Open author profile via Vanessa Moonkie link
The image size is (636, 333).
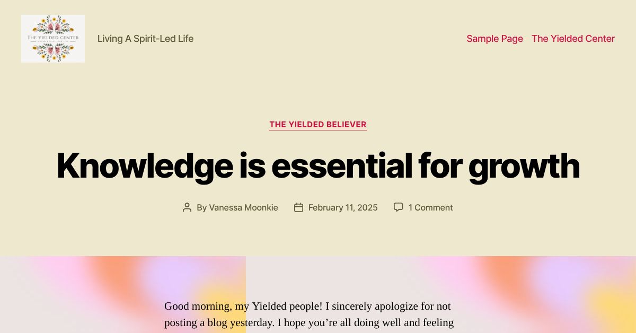[243, 207]
